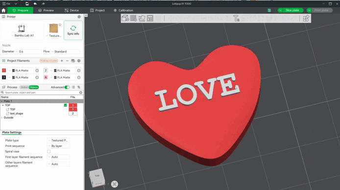
Task: Open First layer filament sequence dropdown
Action: click(x=58, y=157)
